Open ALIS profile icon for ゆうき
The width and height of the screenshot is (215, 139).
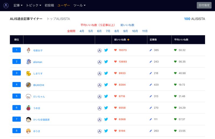pos(99,131)
